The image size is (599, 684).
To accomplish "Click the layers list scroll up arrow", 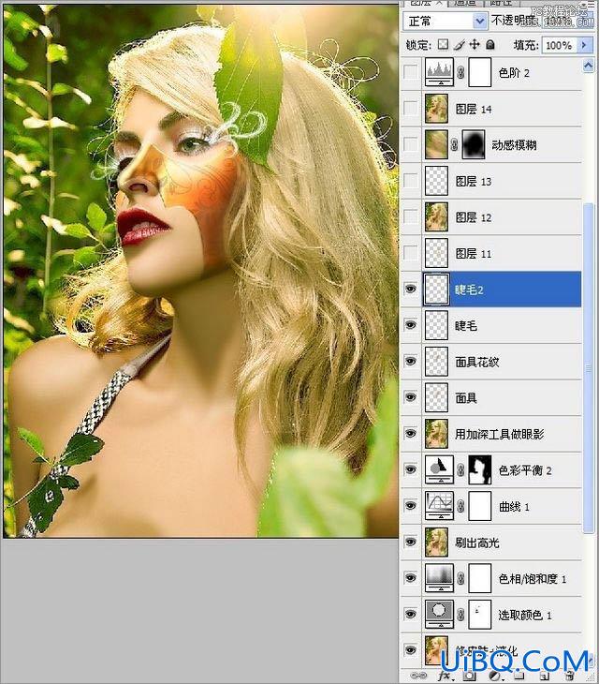I will [x=588, y=66].
